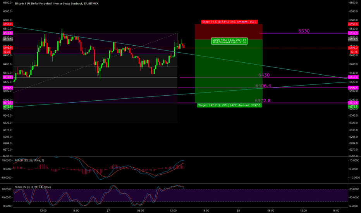This screenshot has height=213, width=361.
Task: Click the gray 6515.5 tag on the right price scale
Action: [x=353, y=40]
